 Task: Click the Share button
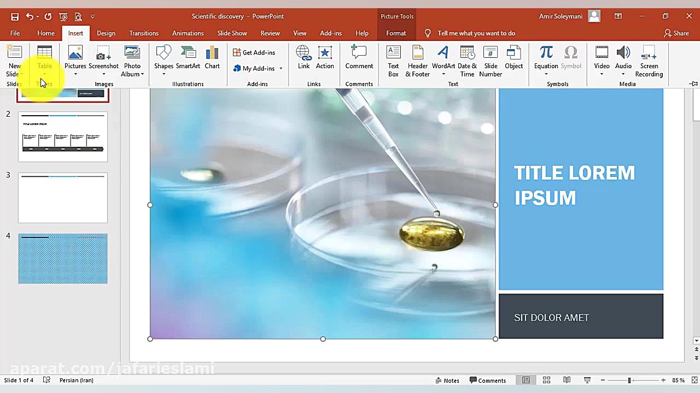pyautogui.click(x=676, y=33)
